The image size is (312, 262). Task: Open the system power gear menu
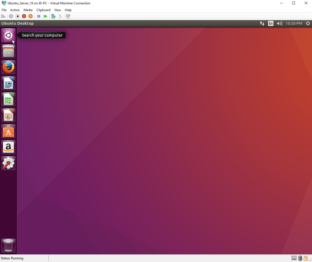click(x=308, y=24)
